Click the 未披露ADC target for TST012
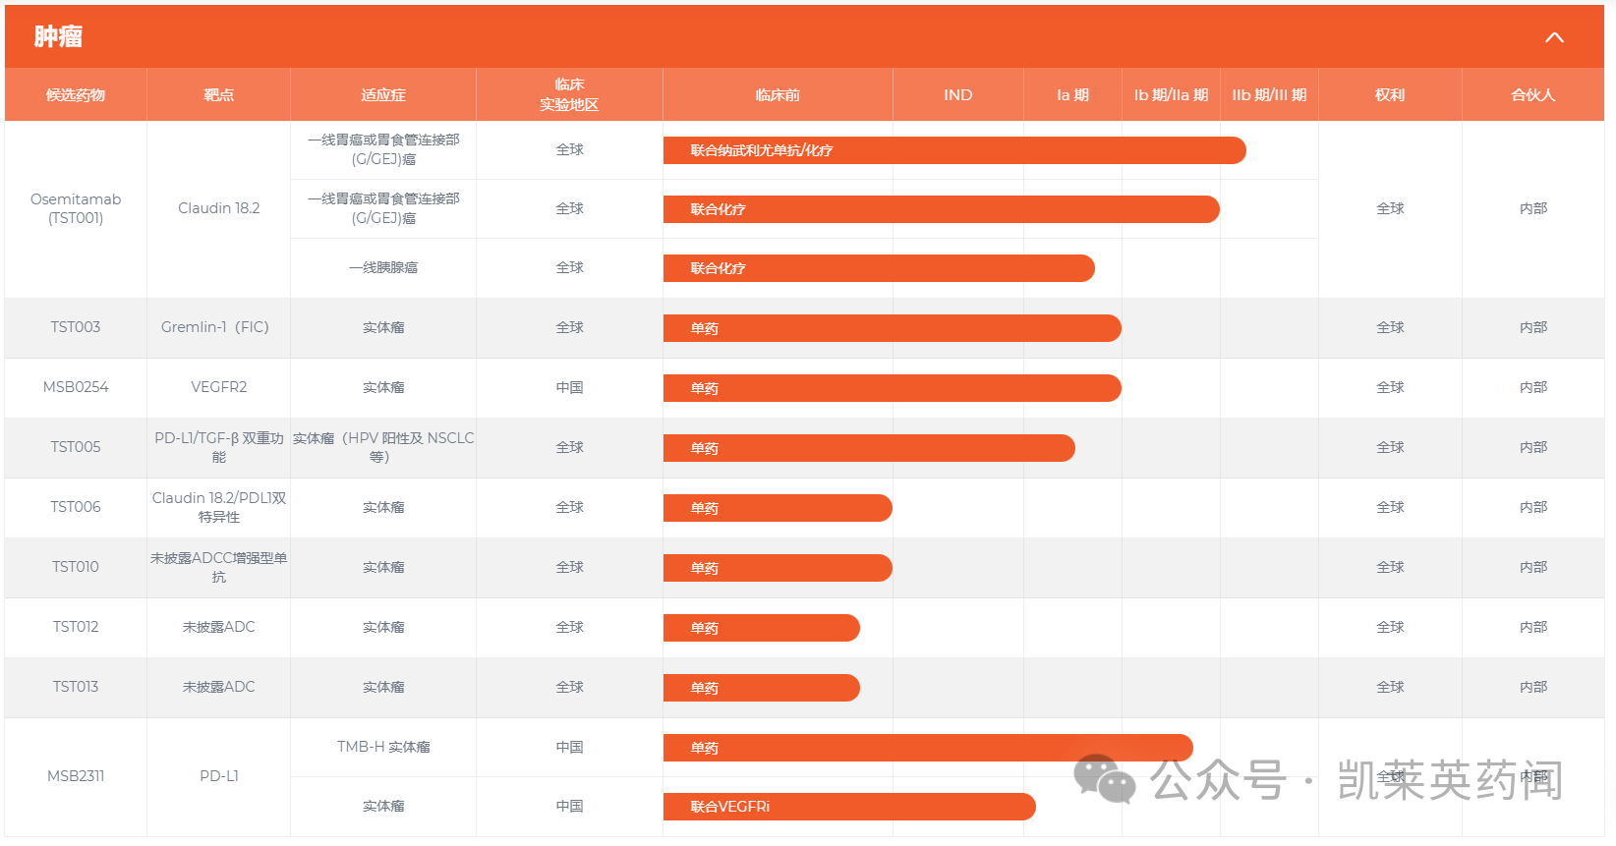1616x846 pixels. pos(218,627)
